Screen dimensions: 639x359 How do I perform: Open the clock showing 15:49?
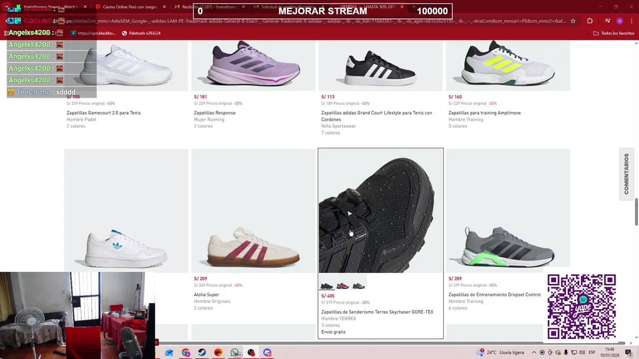point(610,353)
